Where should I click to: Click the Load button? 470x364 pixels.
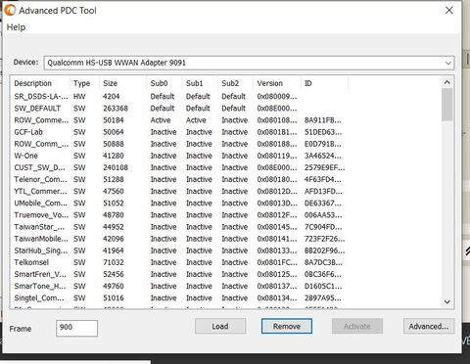tap(220, 326)
